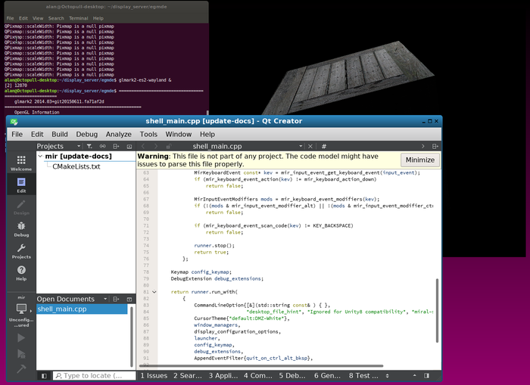
Task: Click the green Run button
Action: [20, 337]
